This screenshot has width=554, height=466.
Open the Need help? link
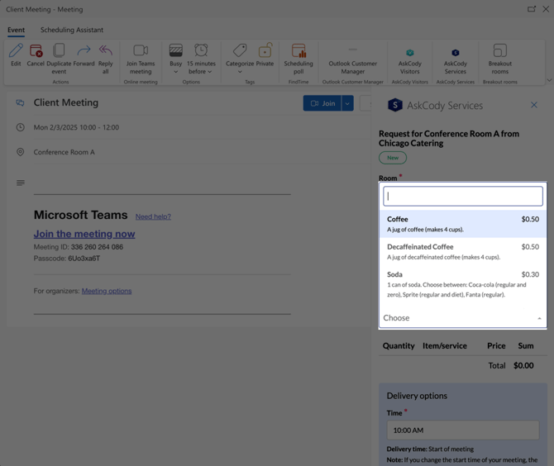point(153,216)
